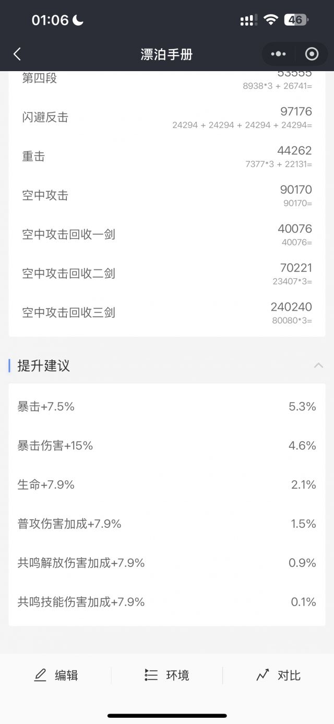
Task: Tap the environment list icon
Action: [151, 675]
